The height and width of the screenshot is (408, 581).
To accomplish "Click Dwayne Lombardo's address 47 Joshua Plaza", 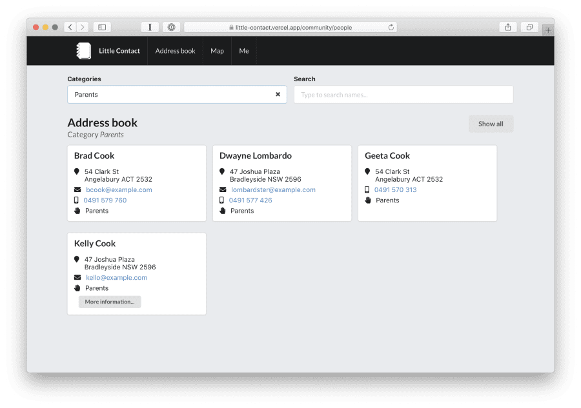I will pyautogui.click(x=265, y=175).
